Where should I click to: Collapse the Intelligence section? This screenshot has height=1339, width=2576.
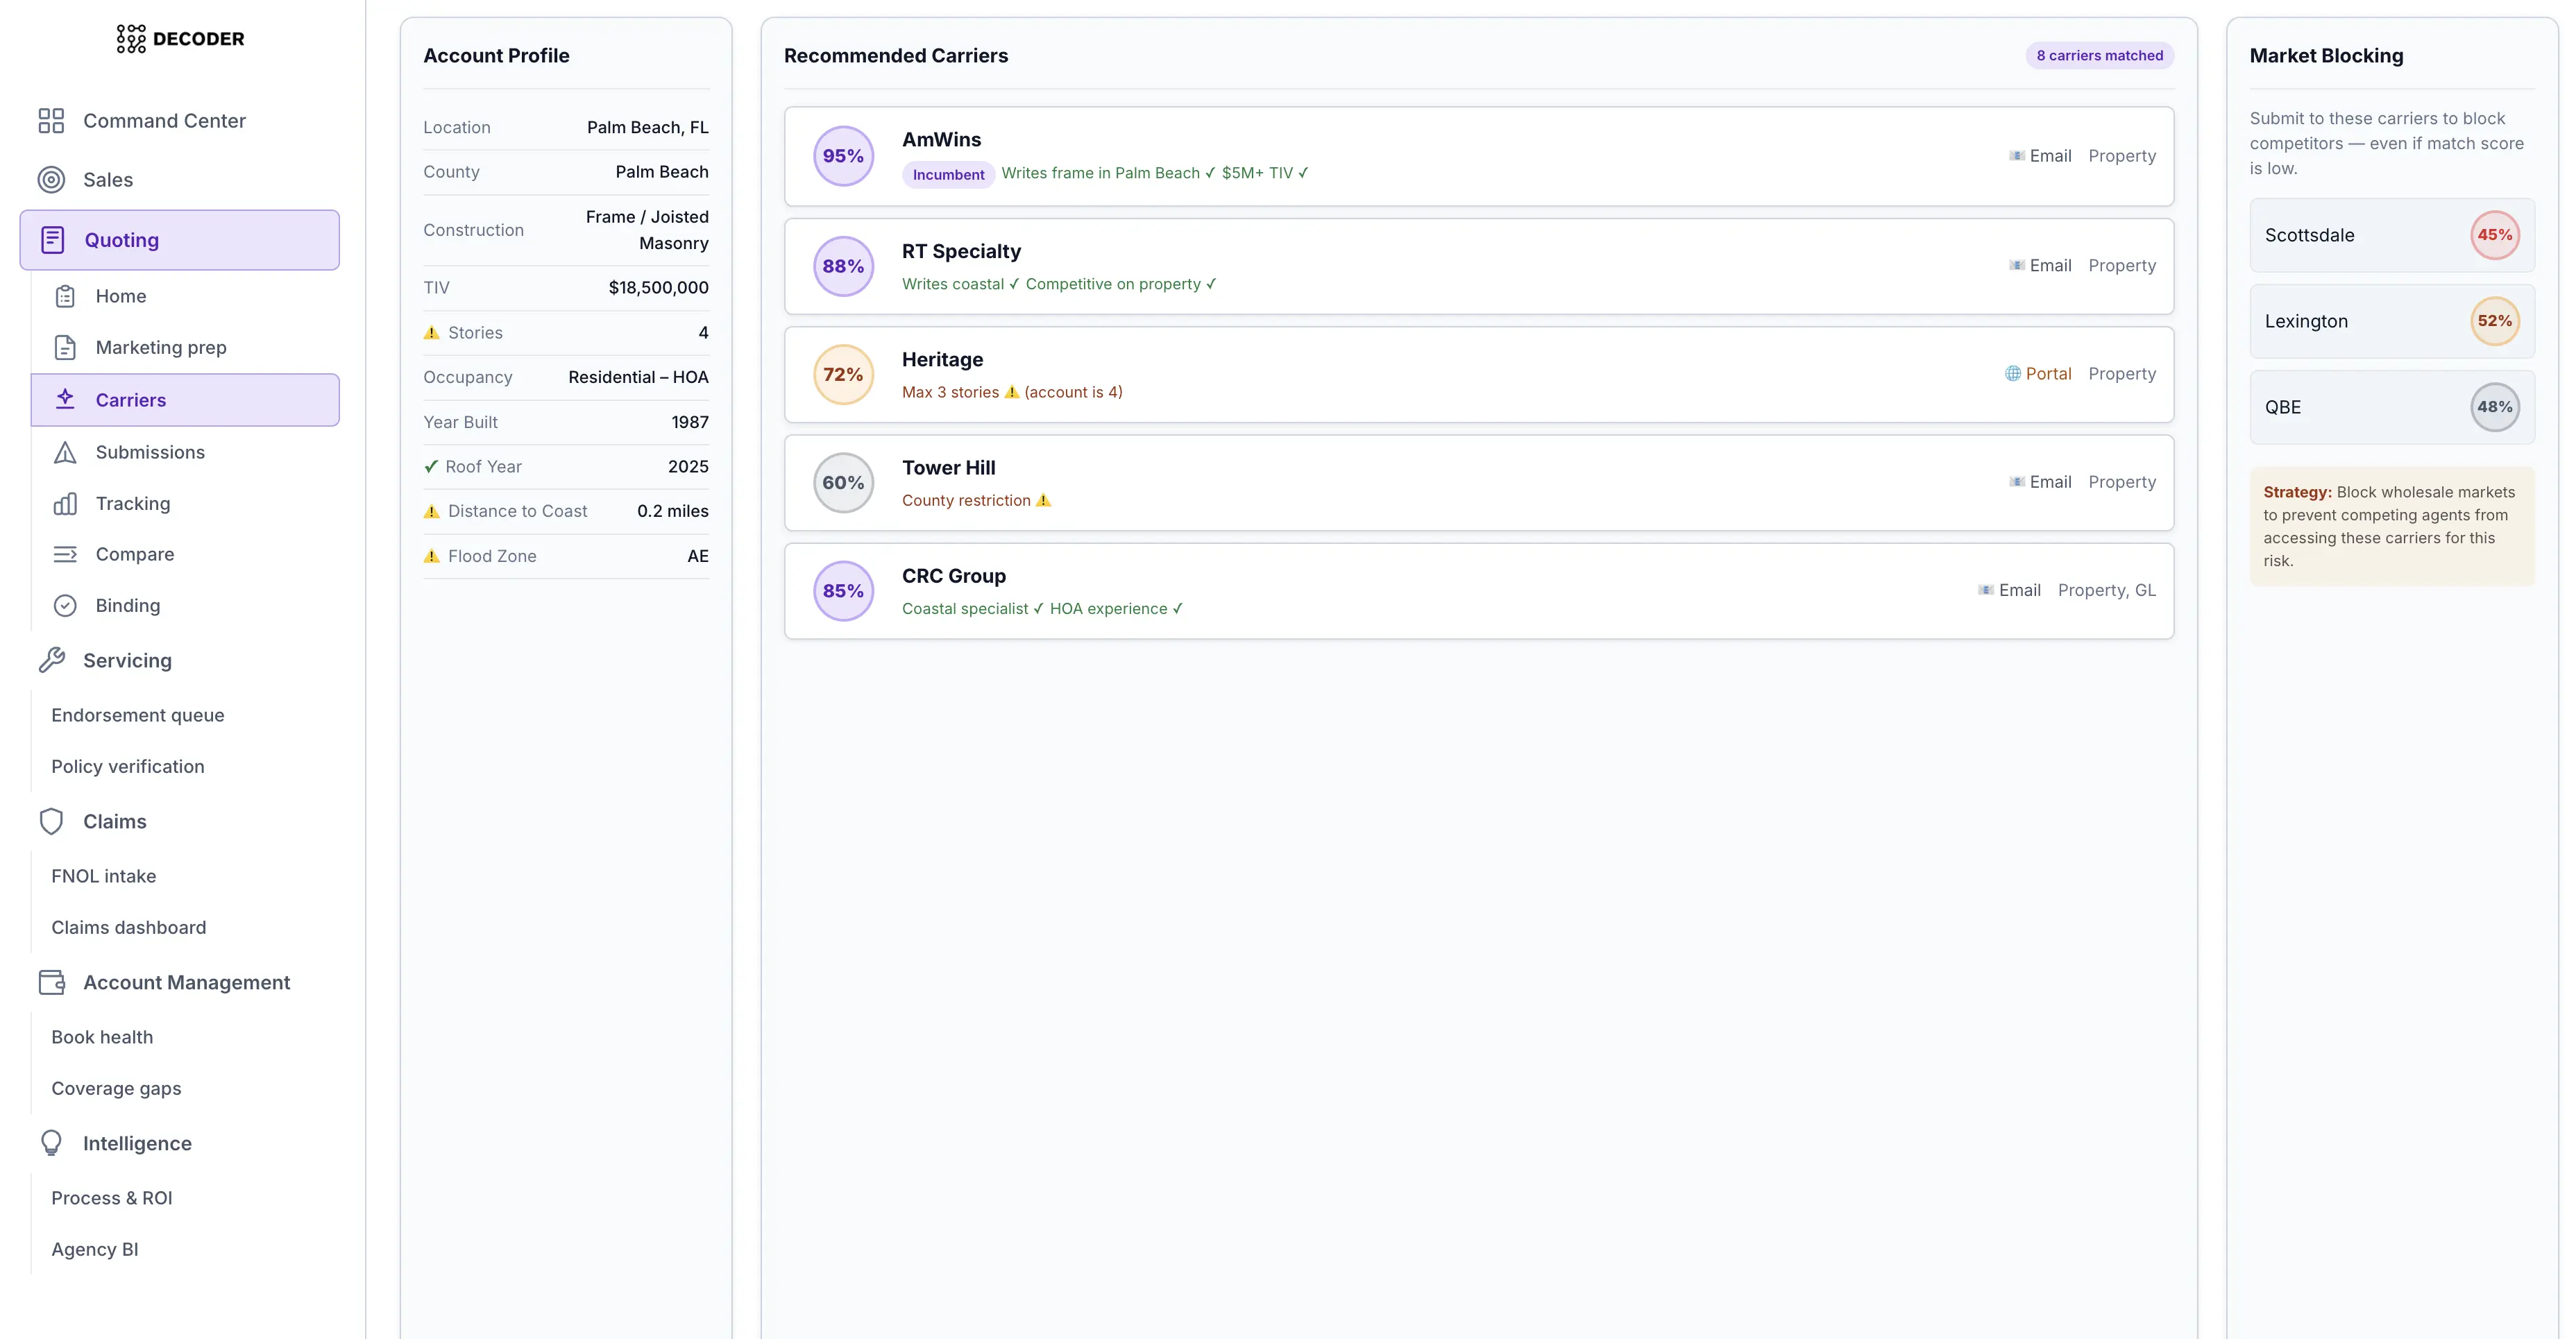tap(137, 1144)
